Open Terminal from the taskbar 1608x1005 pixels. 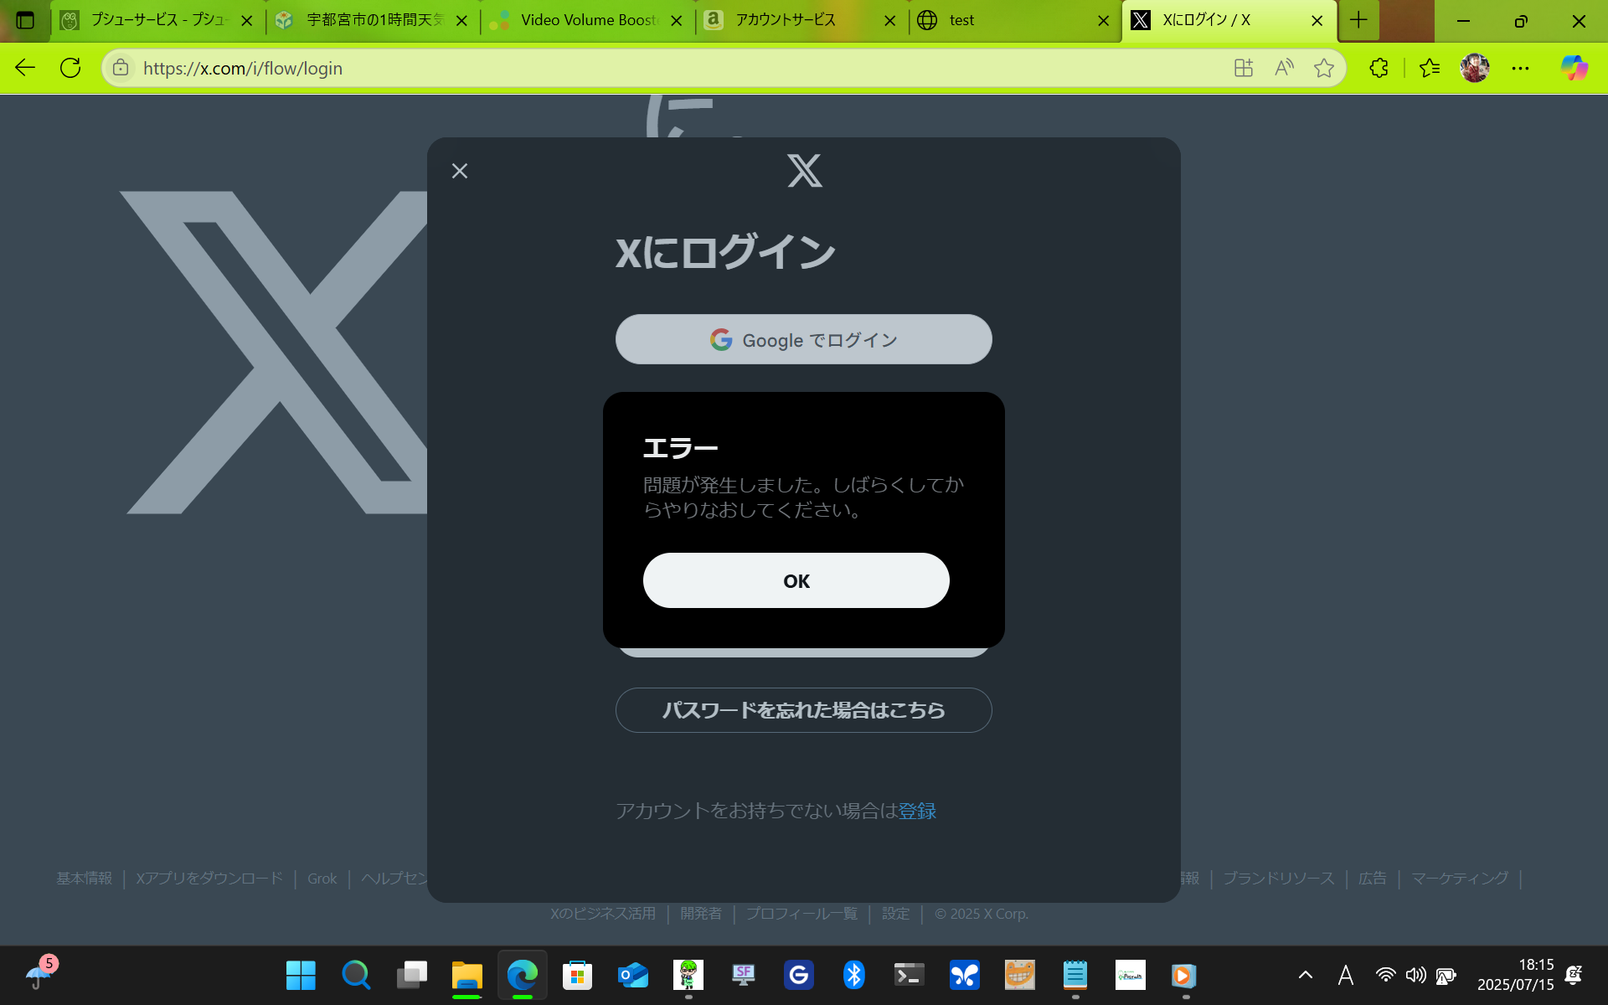coord(909,975)
